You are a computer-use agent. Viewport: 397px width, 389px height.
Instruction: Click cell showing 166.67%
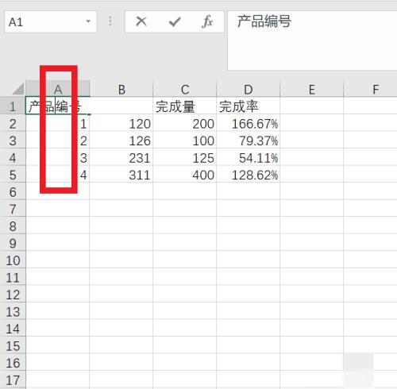point(249,123)
